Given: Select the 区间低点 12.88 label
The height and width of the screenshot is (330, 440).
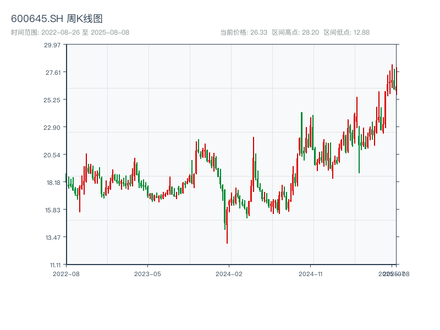Looking at the screenshot, I should pyautogui.click(x=346, y=32).
